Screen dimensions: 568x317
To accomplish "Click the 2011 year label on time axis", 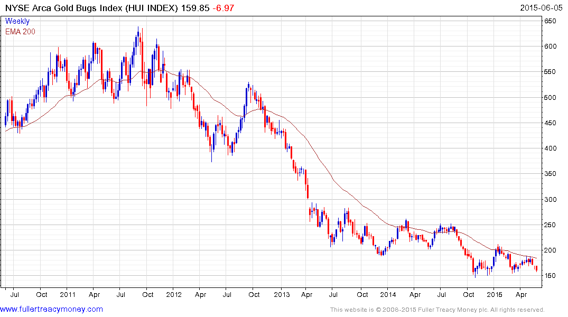I will (68, 294).
